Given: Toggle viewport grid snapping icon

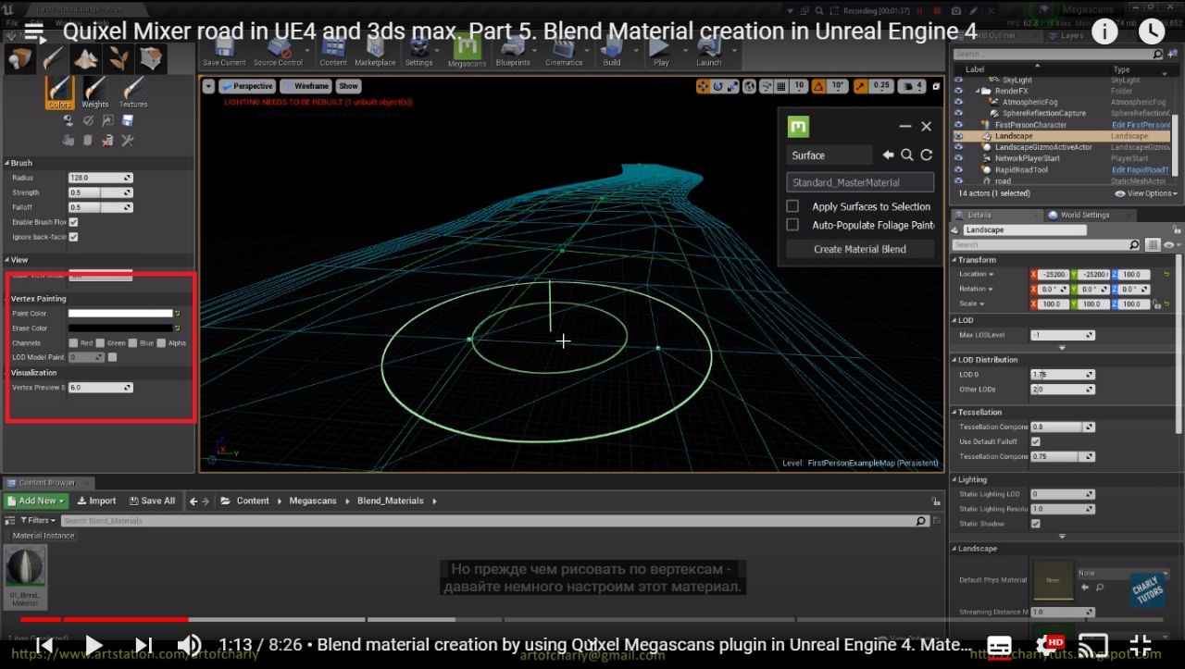Looking at the screenshot, I should [x=780, y=86].
